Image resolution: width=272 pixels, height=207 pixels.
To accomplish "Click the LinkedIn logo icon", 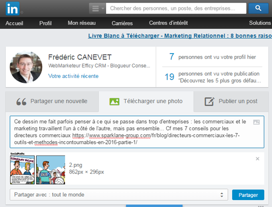I will pos(12,9).
